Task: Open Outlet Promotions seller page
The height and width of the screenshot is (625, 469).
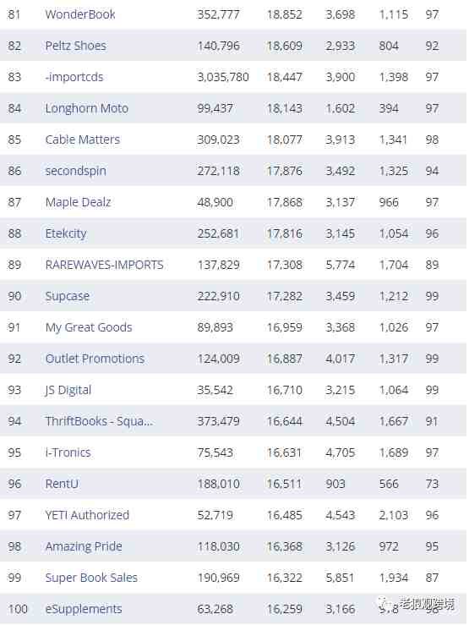Action: point(95,359)
